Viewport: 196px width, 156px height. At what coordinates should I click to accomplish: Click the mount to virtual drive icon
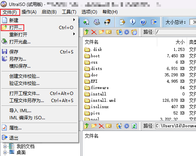pos(97,22)
